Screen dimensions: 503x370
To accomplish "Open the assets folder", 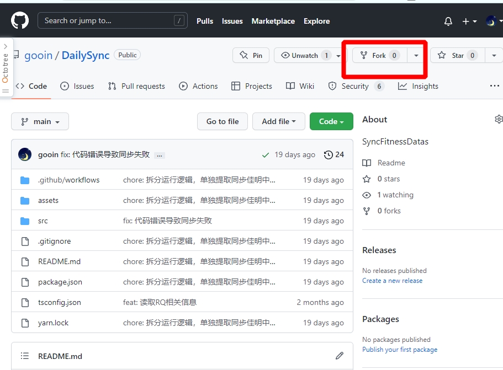I will (x=48, y=201).
